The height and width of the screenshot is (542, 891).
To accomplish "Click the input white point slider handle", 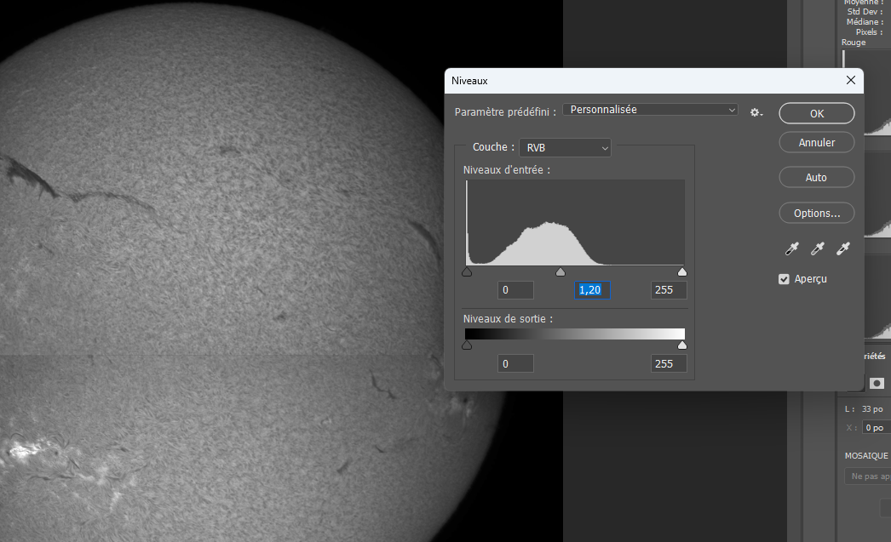I will [x=682, y=272].
